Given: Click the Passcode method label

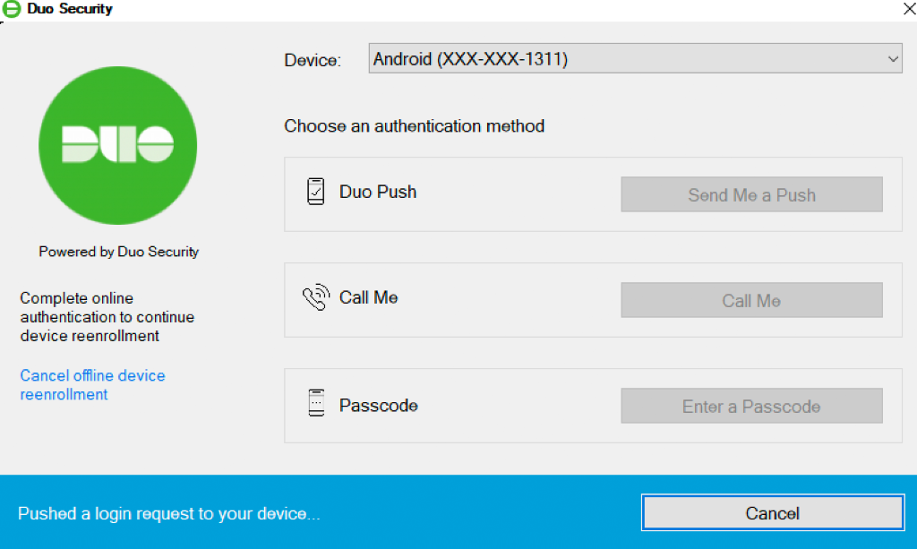Looking at the screenshot, I should (x=379, y=406).
